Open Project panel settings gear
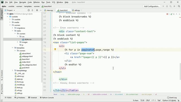Viewport: 181px width, 102px height. click(x=37, y=10)
